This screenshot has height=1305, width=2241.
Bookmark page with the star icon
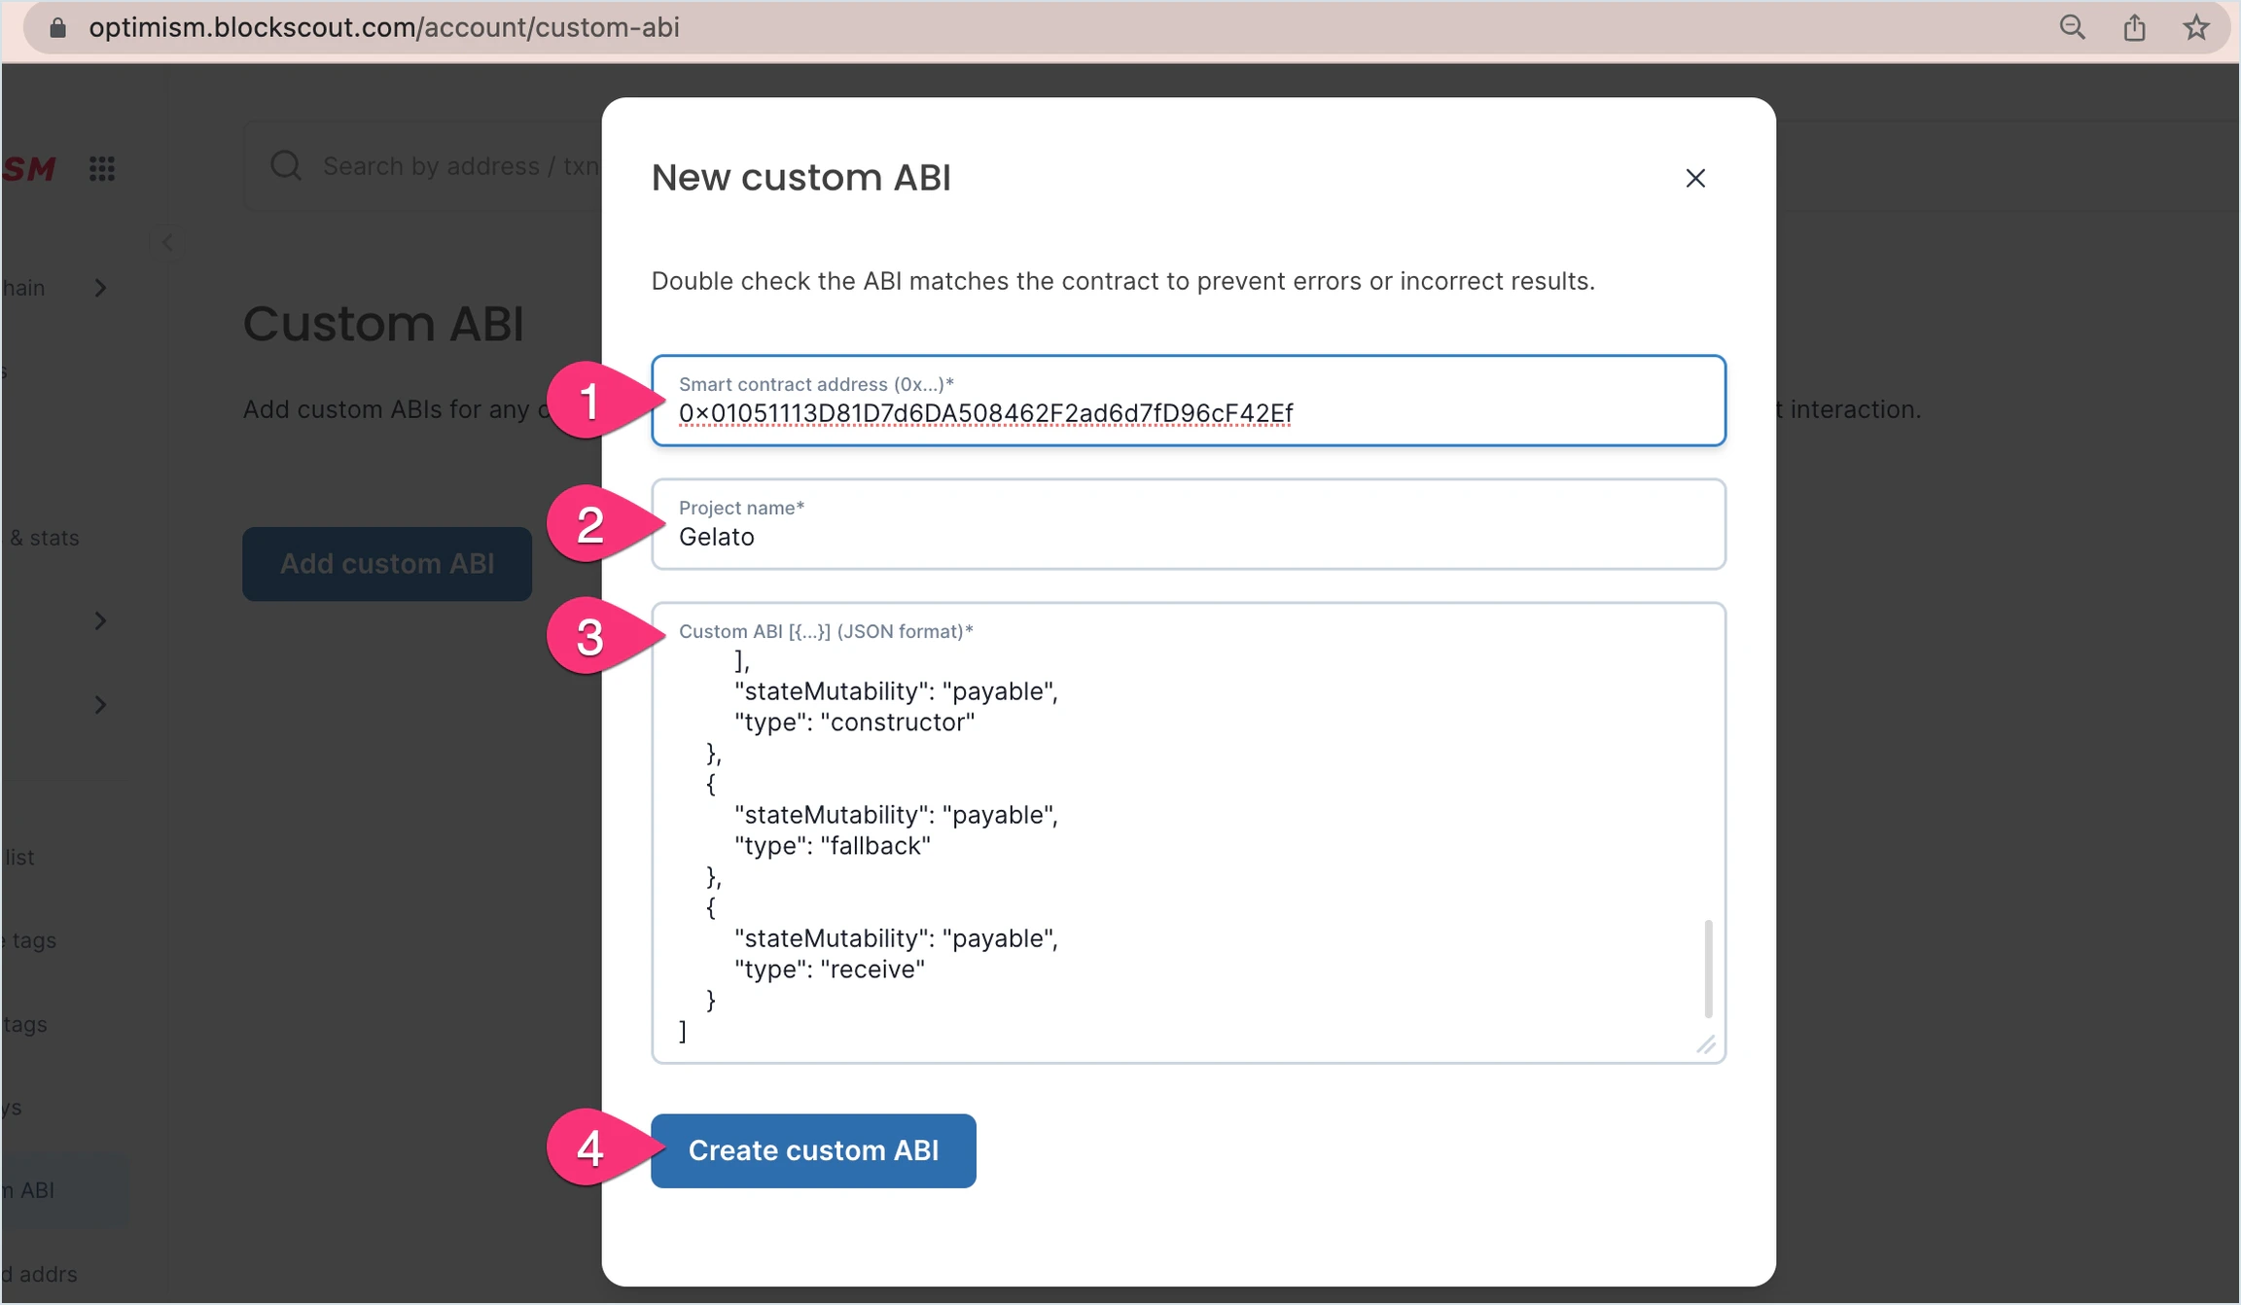point(2196,27)
